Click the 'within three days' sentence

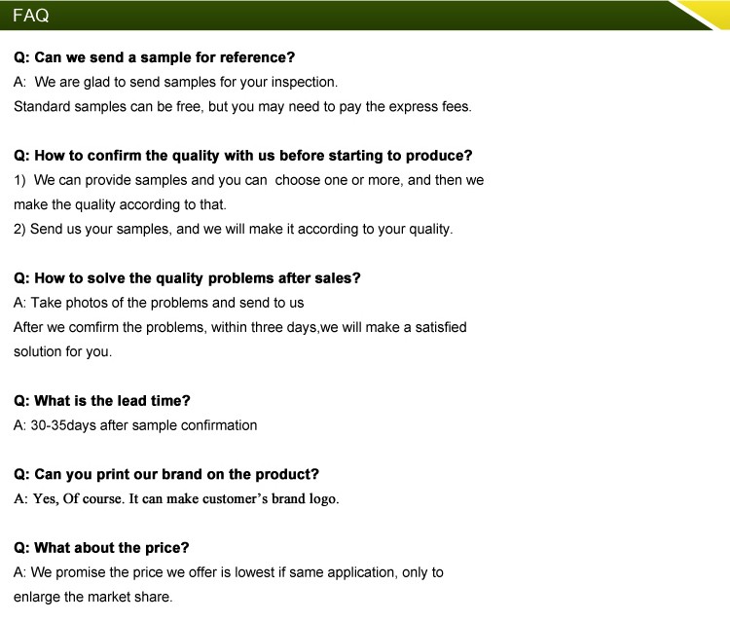[240, 327]
